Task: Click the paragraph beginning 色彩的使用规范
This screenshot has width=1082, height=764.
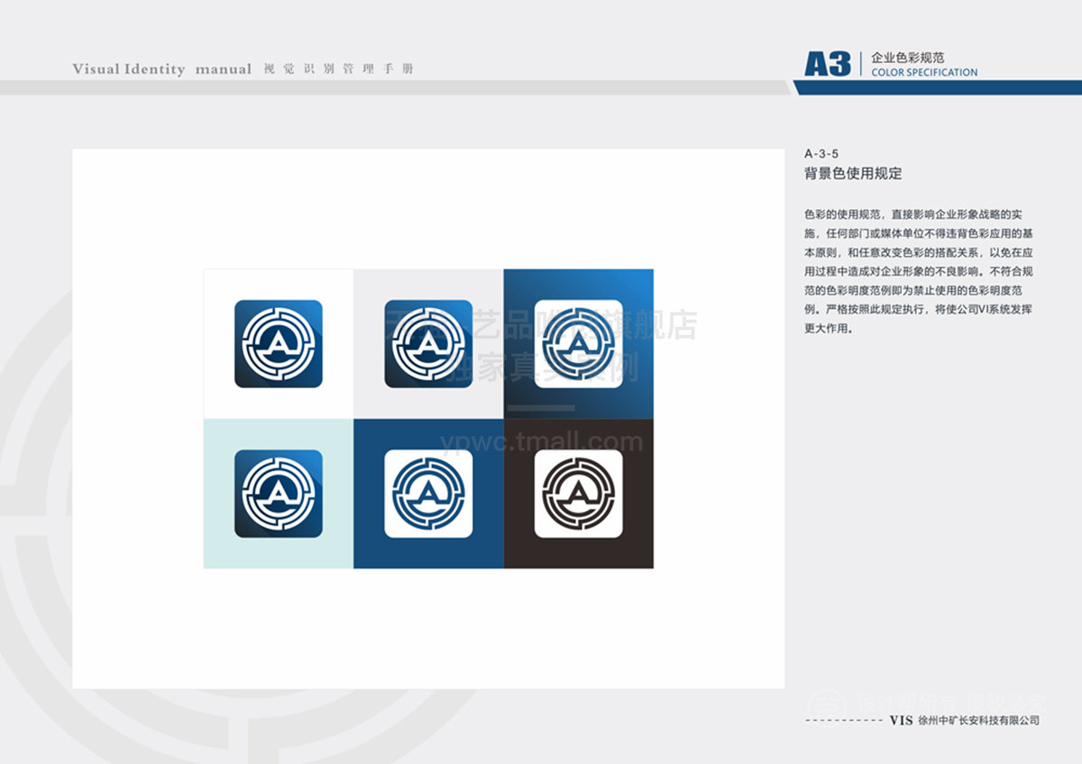Action: pos(919,272)
